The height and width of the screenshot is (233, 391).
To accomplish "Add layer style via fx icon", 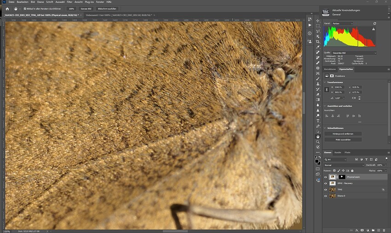I will [357, 230].
